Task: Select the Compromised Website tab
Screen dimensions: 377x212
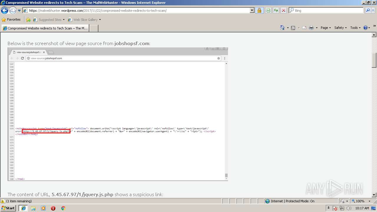Action: tap(45, 28)
